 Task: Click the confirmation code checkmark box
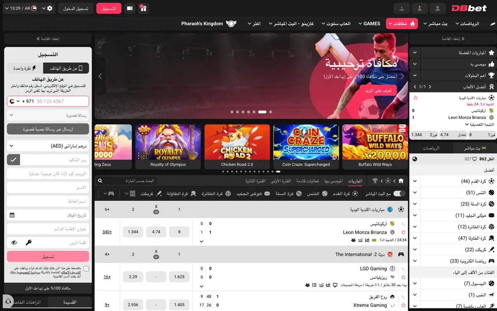pos(14,159)
